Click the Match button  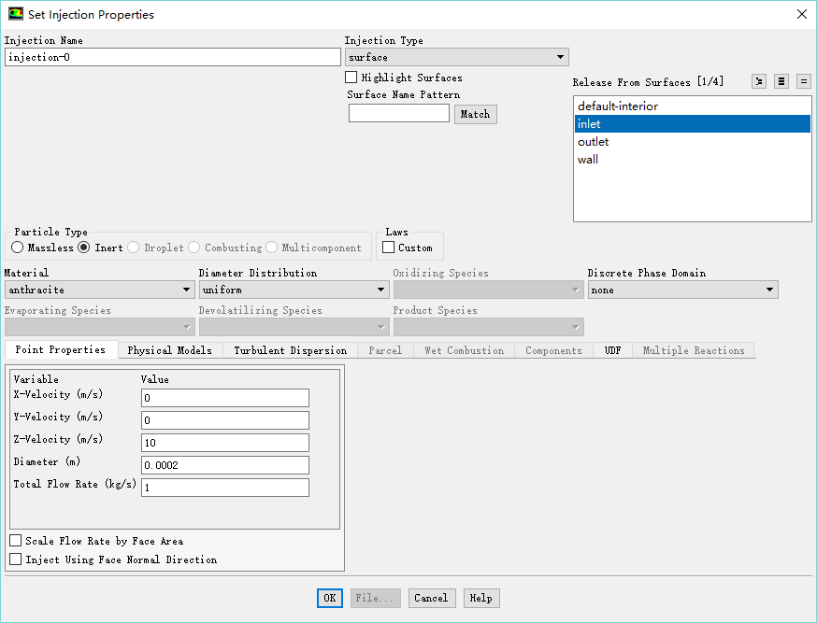click(x=475, y=114)
